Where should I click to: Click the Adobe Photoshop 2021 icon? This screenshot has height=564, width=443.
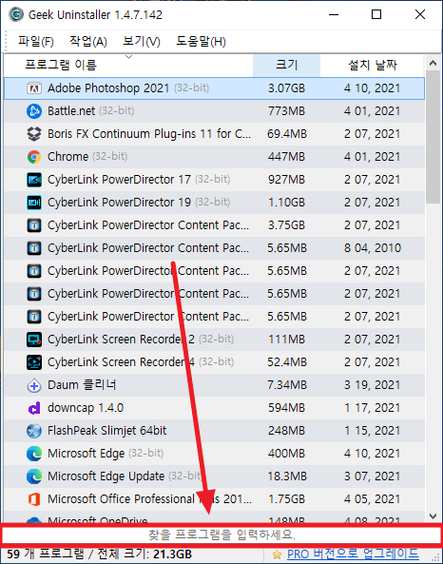click(x=34, y=88)
